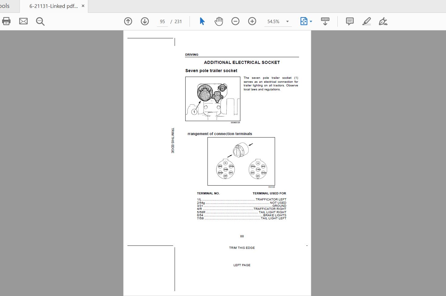This screenshot has height=296, width=446.
Task: Click 'TAIL LIGHT LEFT' table entry
Action: pyautogui.click(x=274, y=218)
